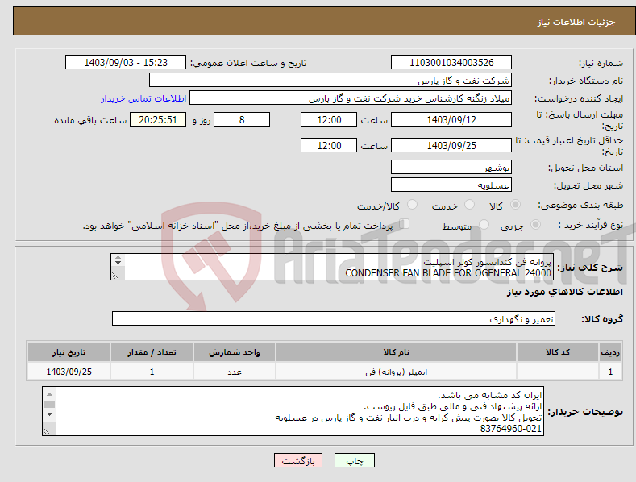Click the نام کالا column header
This screenshot has height=482, width=636.
coord(396,352)
